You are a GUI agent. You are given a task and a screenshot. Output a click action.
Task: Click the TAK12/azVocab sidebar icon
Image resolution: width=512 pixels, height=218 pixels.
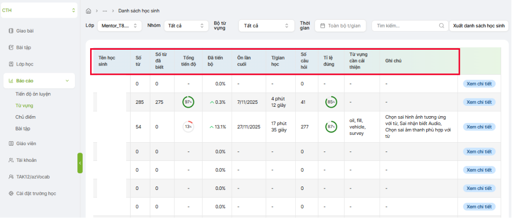coord(11,177)
